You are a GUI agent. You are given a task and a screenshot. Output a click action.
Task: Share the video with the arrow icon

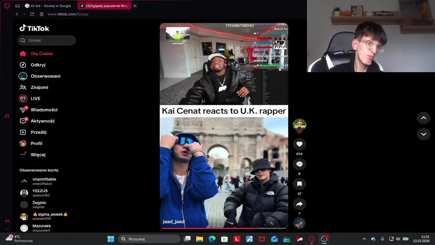[299, 204]
